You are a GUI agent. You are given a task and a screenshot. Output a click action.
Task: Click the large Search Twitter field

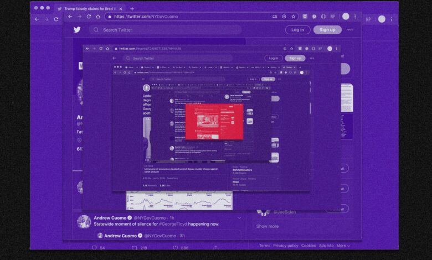165,30
